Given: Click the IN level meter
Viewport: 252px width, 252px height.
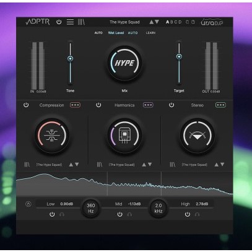Looking at the screenshot, I should [x=38, y=66].
